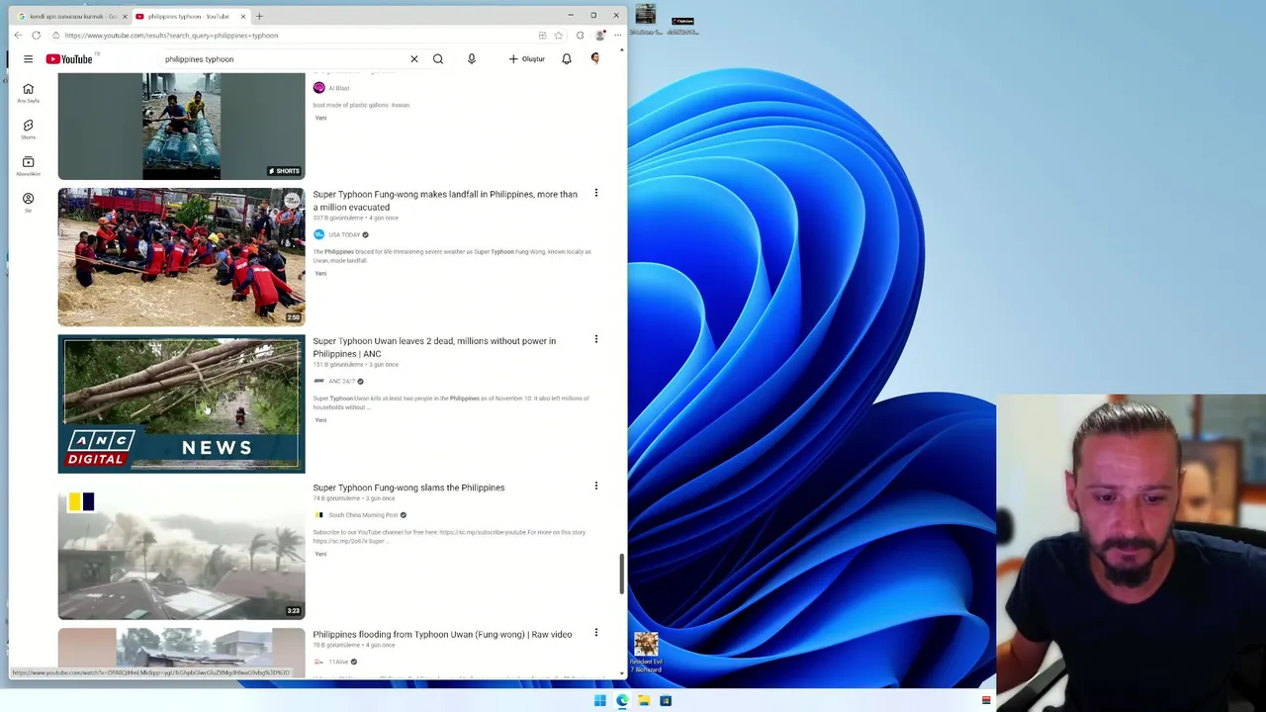Click the browser address bar URL
The width and height of the screenshot is (1266, 712).
pos(171,36)
